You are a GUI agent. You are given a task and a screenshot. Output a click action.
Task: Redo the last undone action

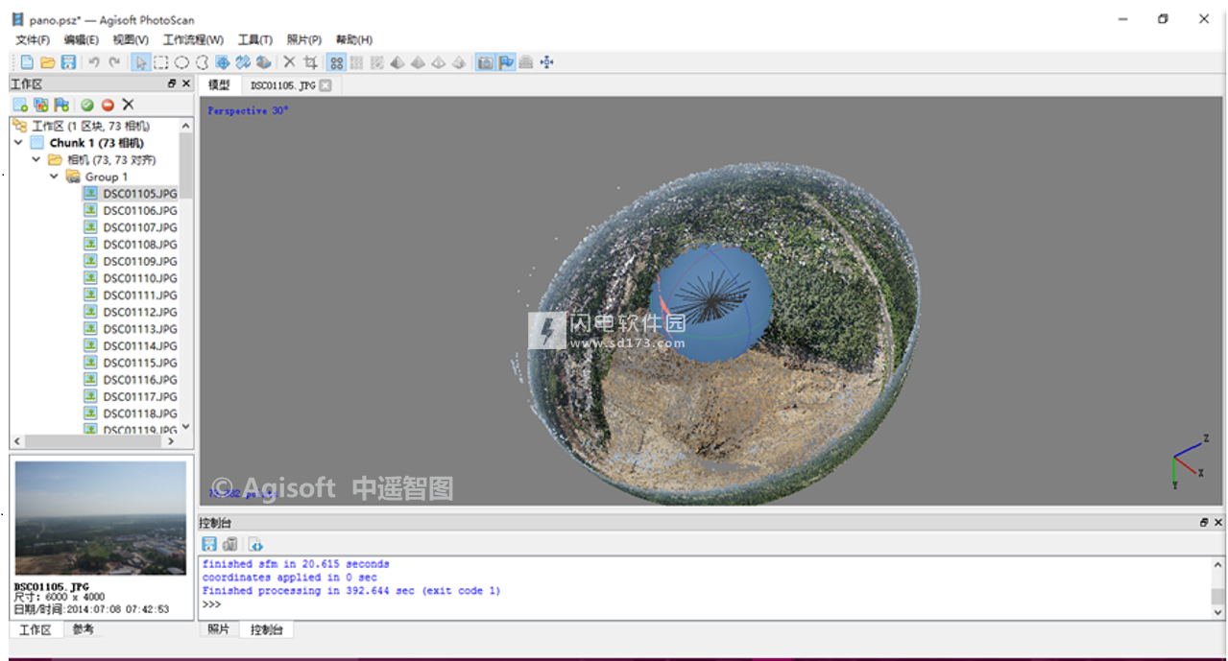pos(114,62)
